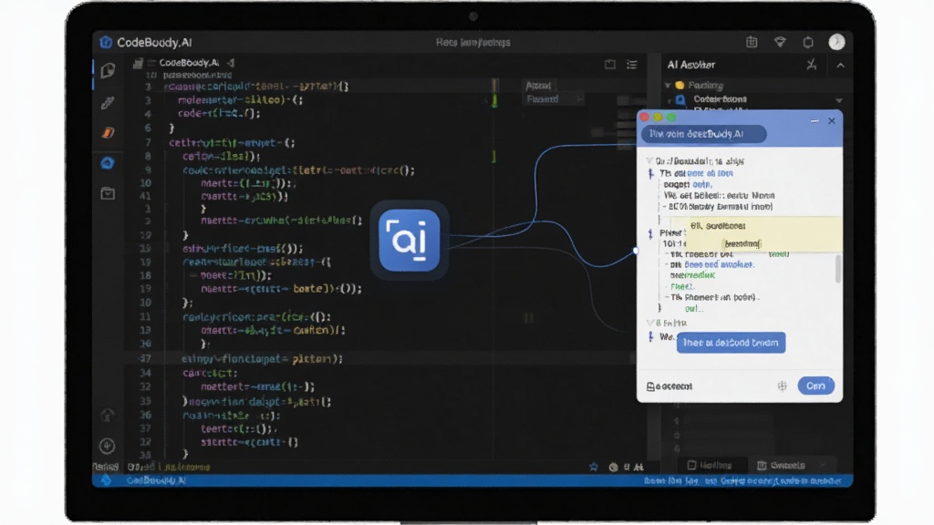This screenshot has width=934, height=525.
Task: Expand the yellow-dot tree node in the AI panel
Action: tap(668, 85)
